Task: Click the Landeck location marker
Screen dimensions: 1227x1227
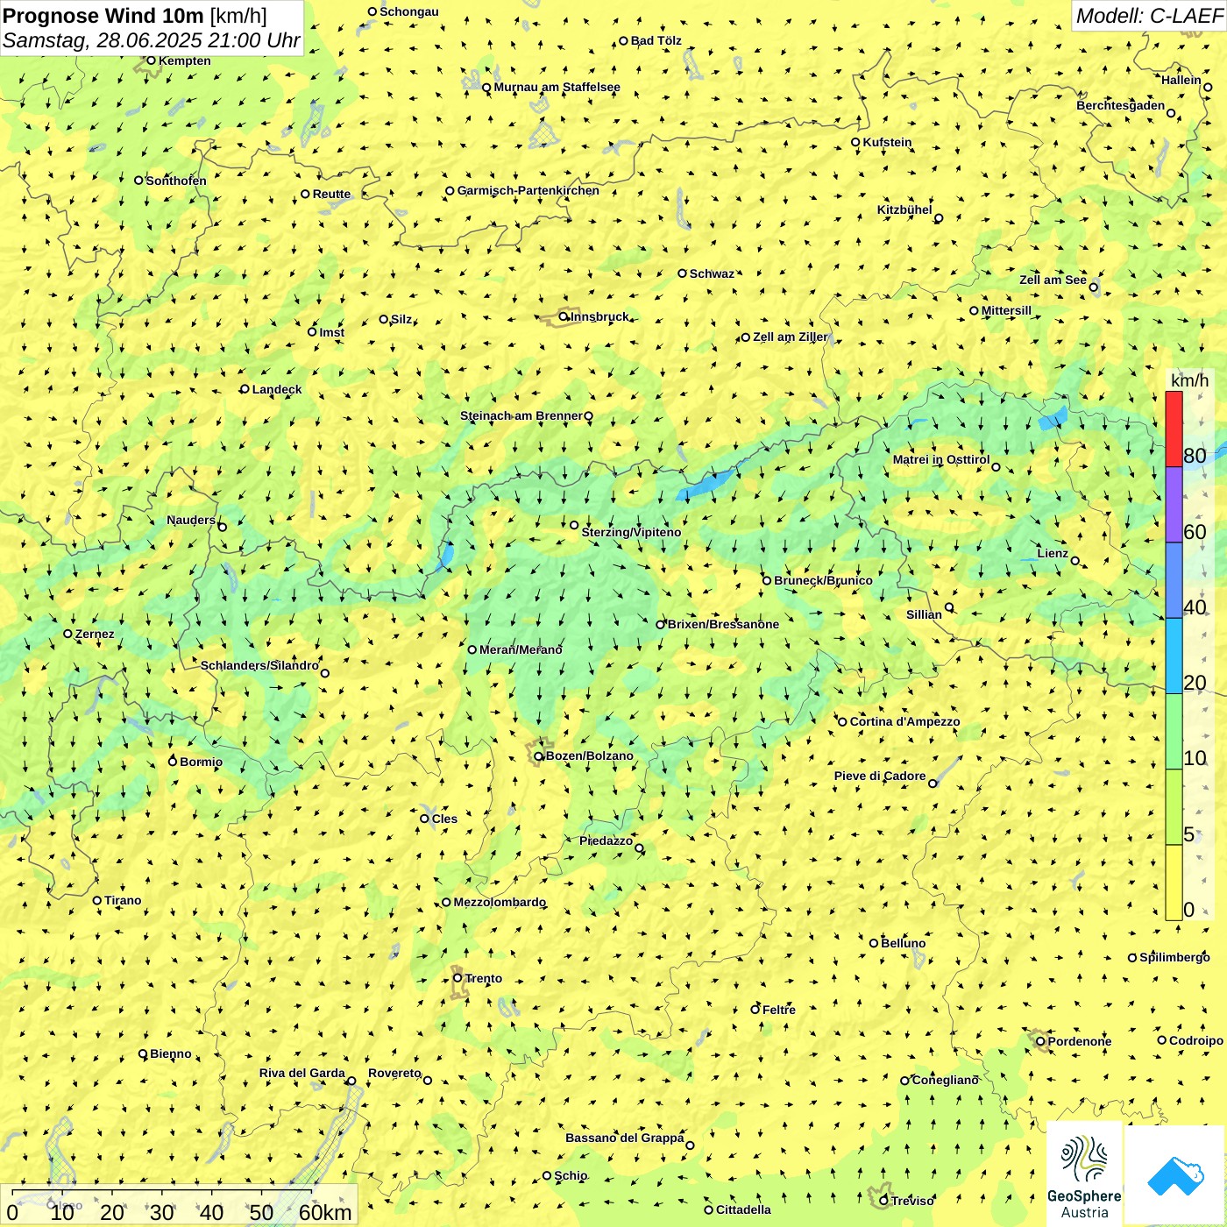Action: click(245, 389)
